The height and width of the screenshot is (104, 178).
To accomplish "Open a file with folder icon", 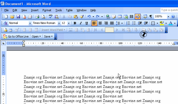I will 12,17.
